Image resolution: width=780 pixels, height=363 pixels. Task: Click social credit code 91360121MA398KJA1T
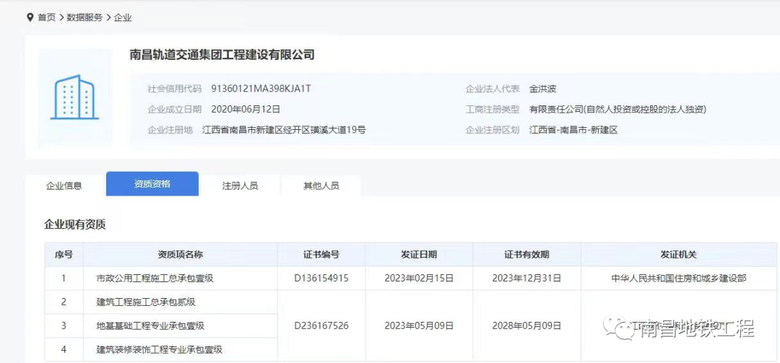[261, 89]
